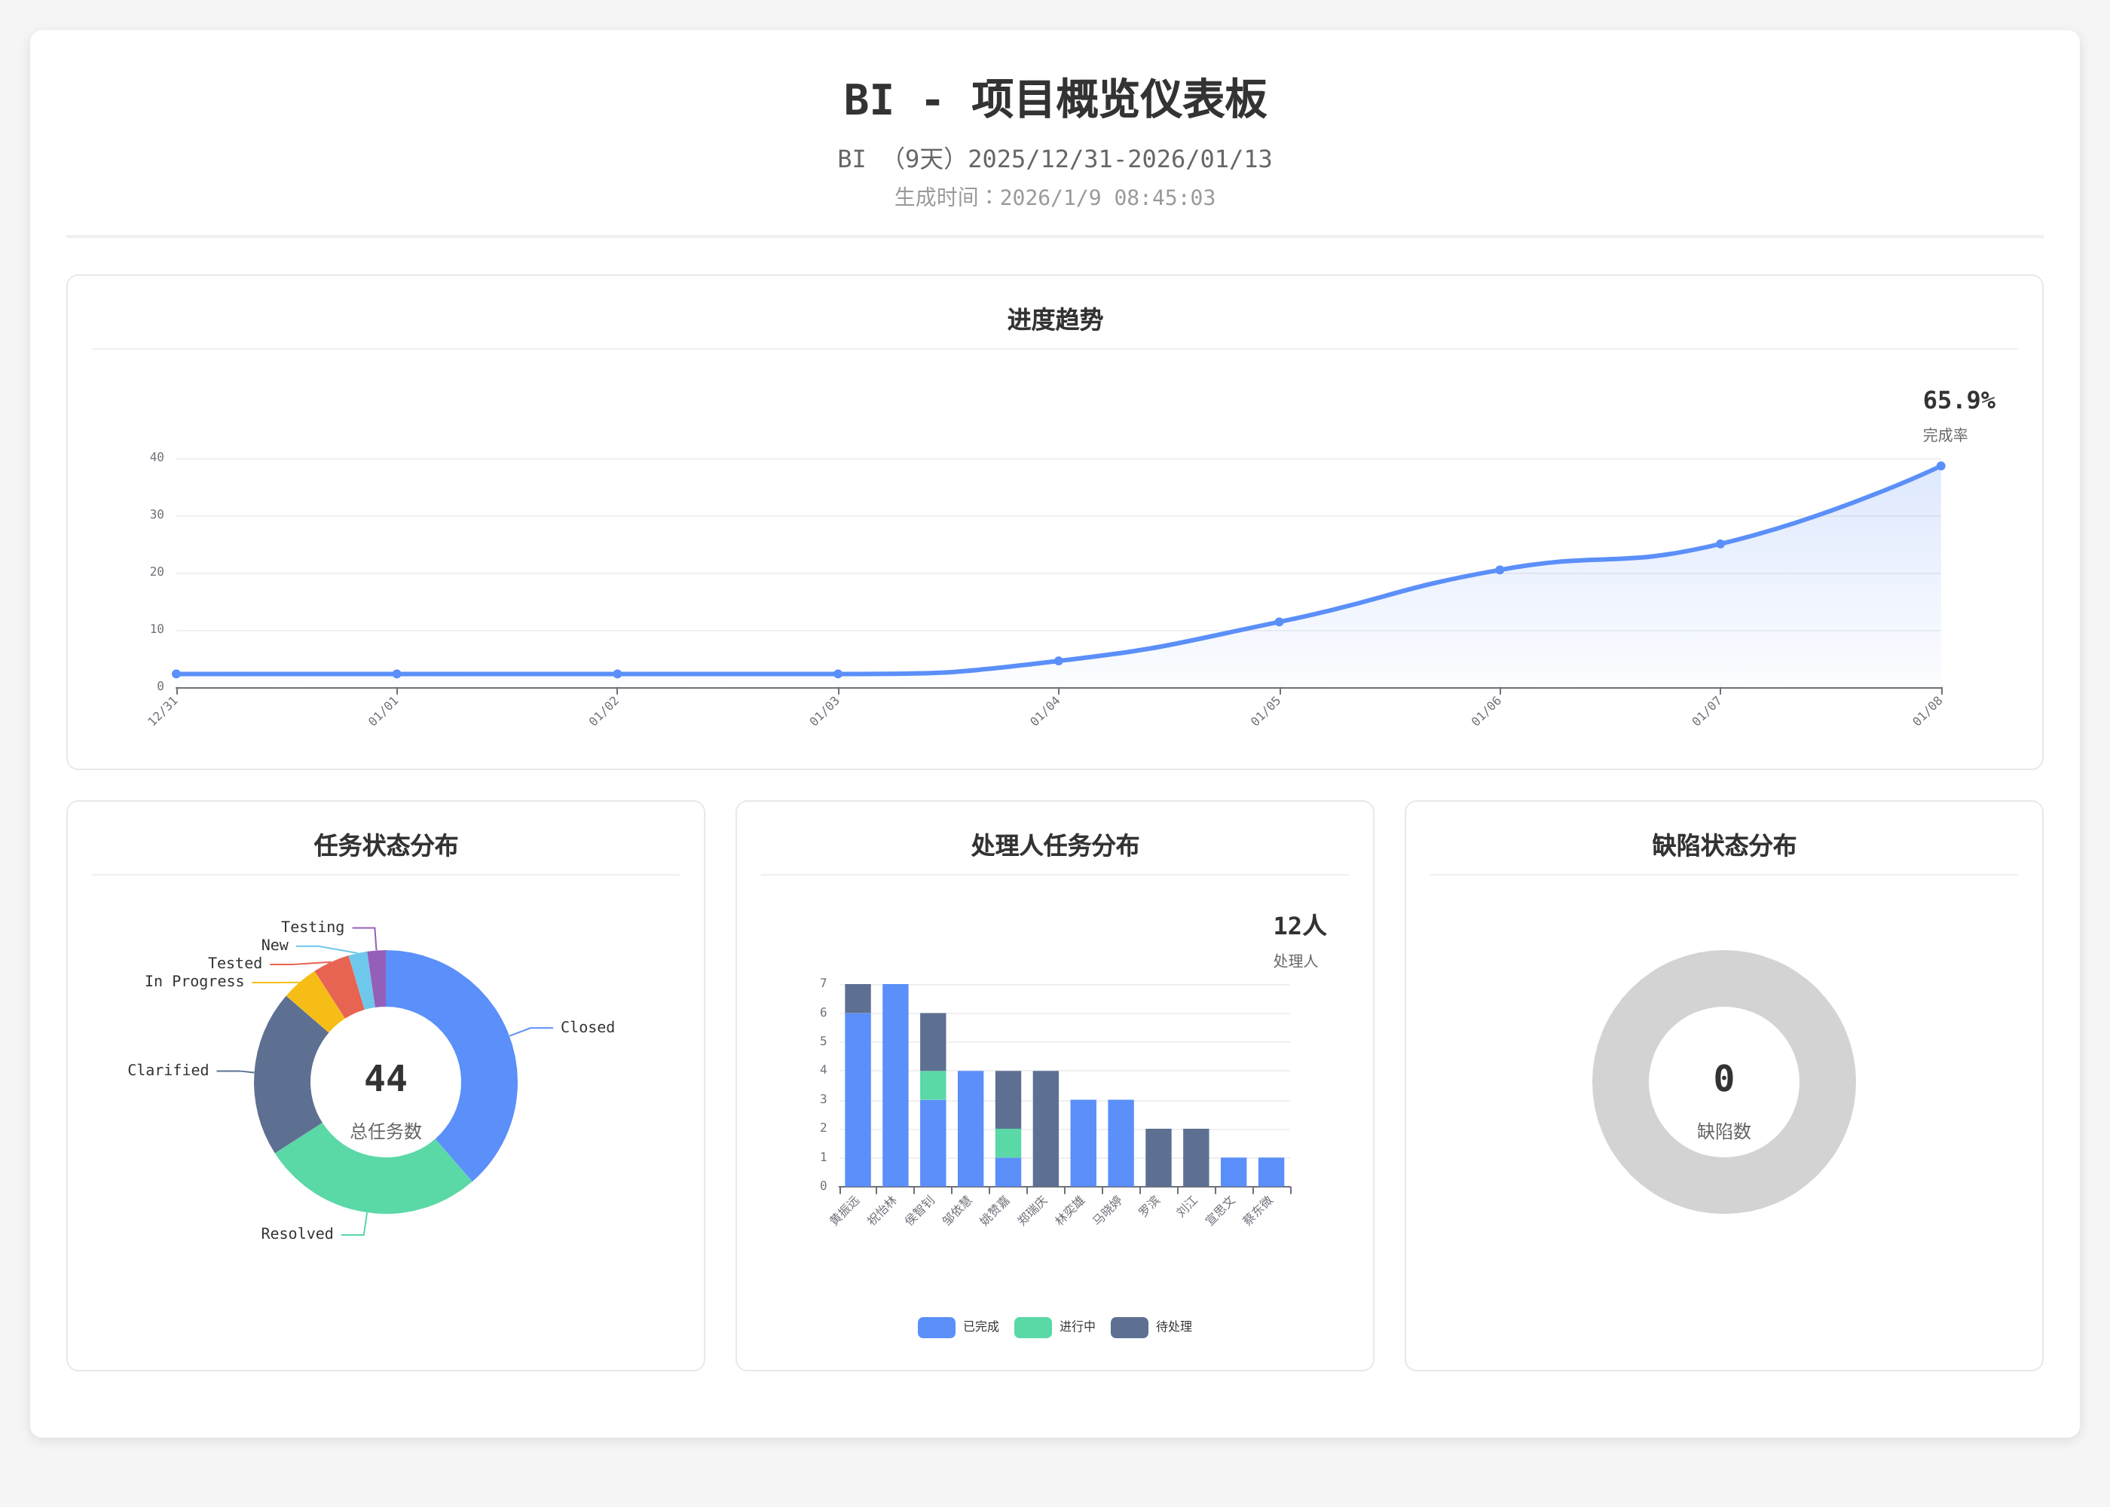The height and width of the screenshot is (1507, 2110).
Task: Click the date range '2025/12/31-2026/01/13' subtitle
Action: tap(1120, 160)
